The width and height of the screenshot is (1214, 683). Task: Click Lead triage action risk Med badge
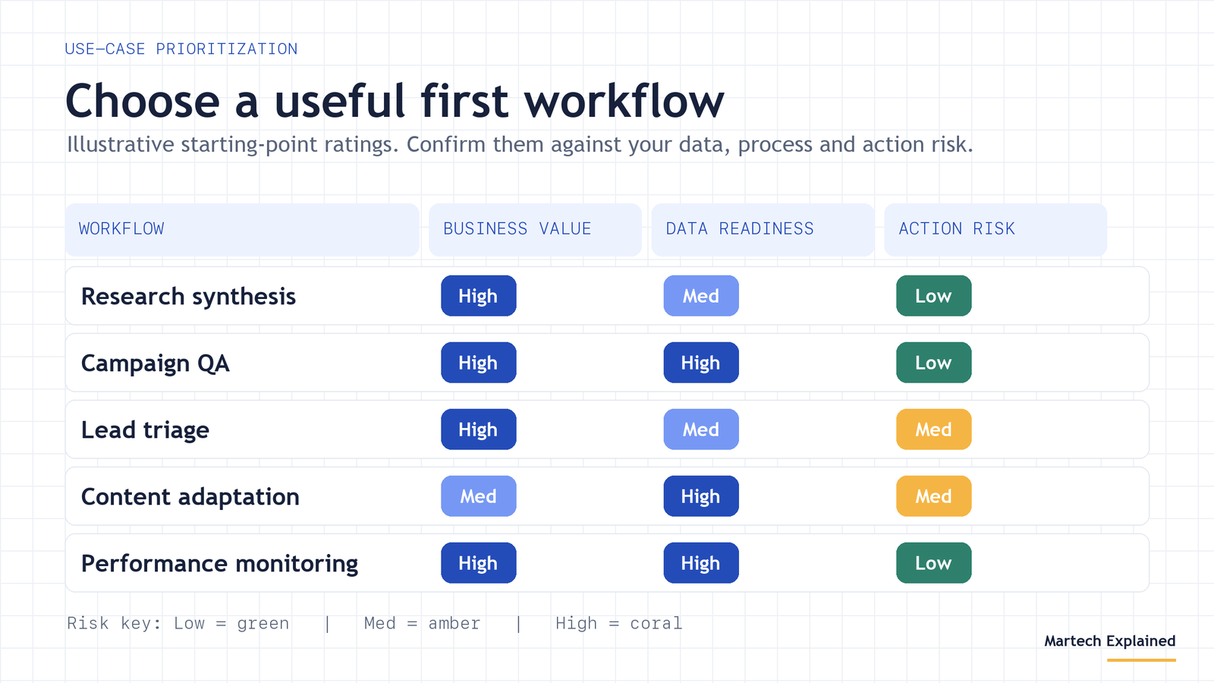[x=934, y=430]
